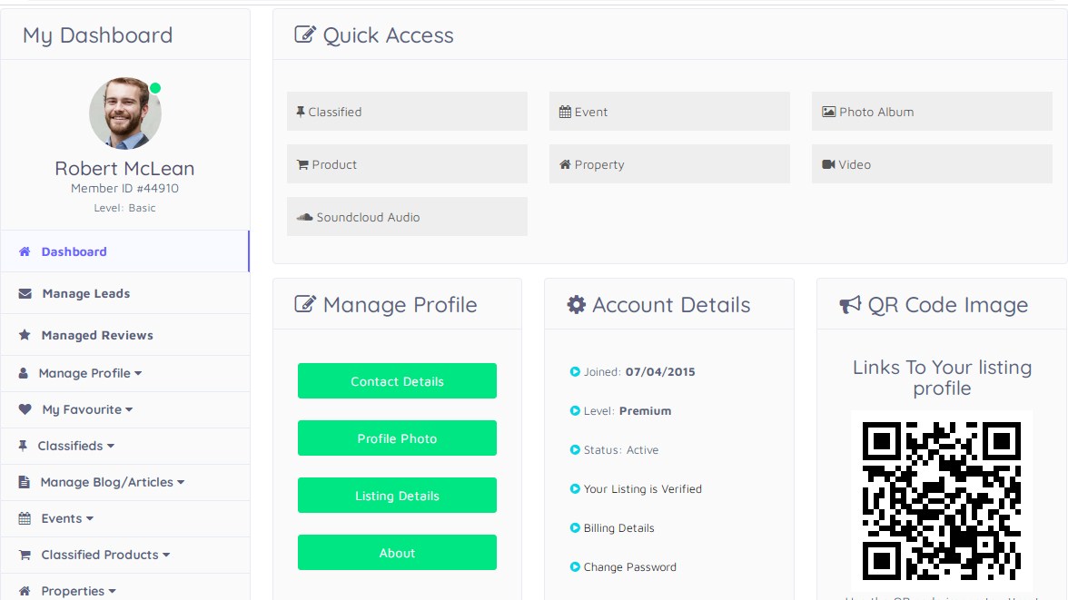Click the cart icon beside Classified Products
This screenshot has width=1068, height=600.
point(25,555)
